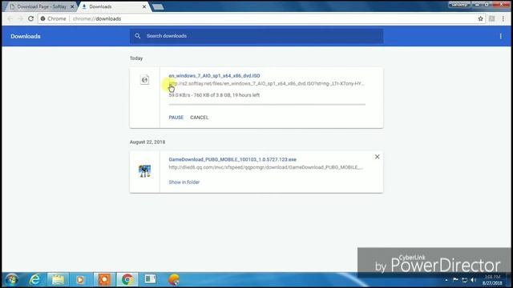This screenshot has height=288, width=513.
Task: Open en_windows_7_AIO_sp1_x64_x86_dvd.ISO file link
Action: click(214, 76)
